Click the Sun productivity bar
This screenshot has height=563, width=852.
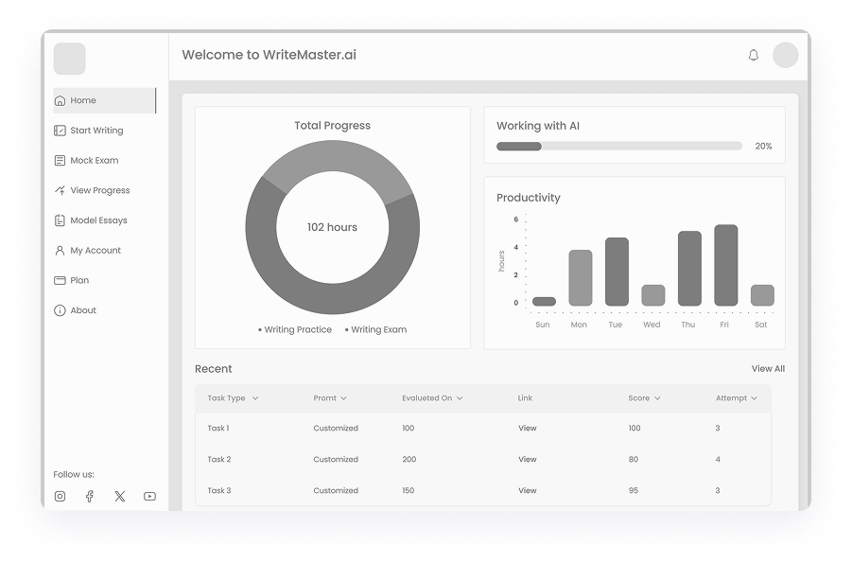(544, 301)
